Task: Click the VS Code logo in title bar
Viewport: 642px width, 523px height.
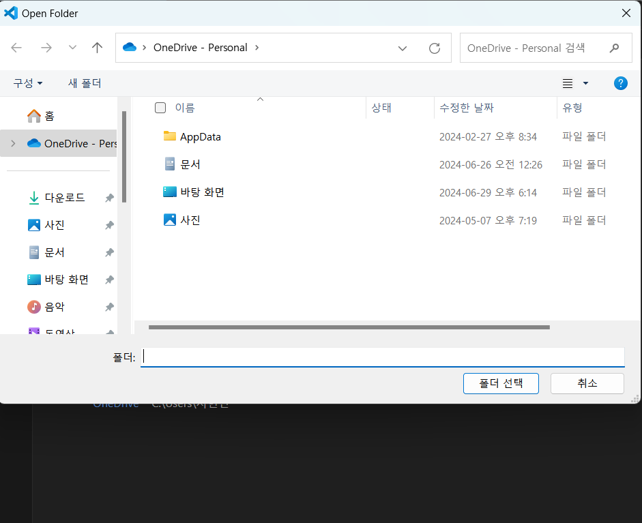Action: pyautogui.click(x=11, y=13)
